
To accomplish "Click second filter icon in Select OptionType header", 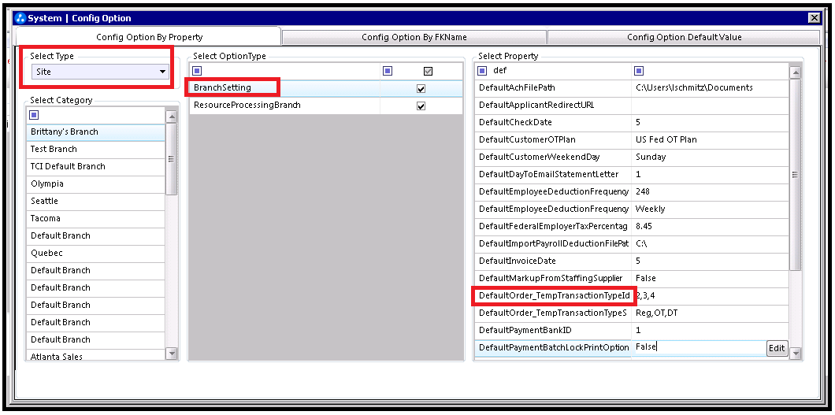I will (388, 71).
